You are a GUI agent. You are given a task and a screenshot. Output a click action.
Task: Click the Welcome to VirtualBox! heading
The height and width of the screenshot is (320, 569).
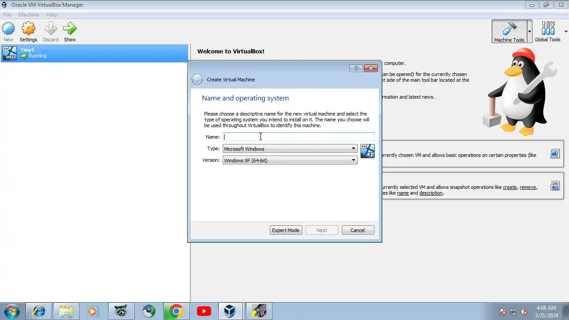(x=231, y=51)
